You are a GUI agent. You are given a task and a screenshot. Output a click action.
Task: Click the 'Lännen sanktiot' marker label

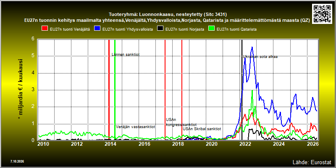point(126,55)
